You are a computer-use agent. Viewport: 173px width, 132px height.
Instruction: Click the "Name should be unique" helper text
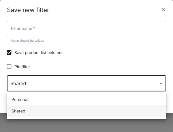pyautogui.click(x=27, y=41)
